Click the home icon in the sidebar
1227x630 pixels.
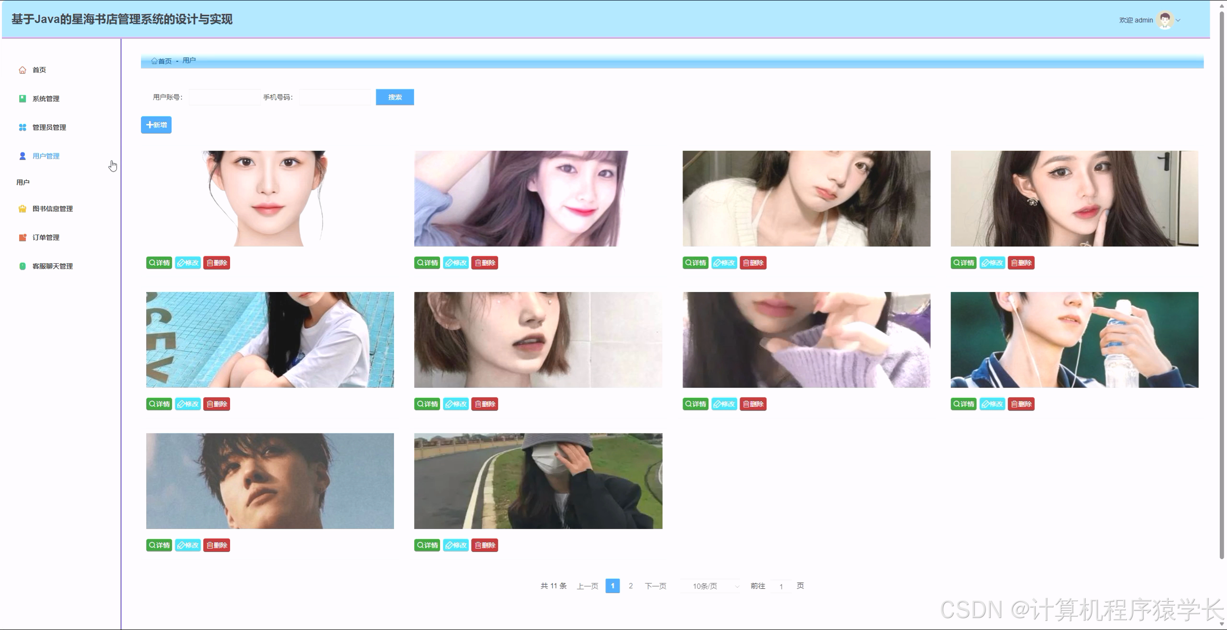(22, 70)
